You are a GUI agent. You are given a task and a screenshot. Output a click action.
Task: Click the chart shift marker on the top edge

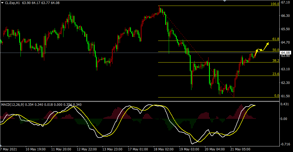coord(224,1)
